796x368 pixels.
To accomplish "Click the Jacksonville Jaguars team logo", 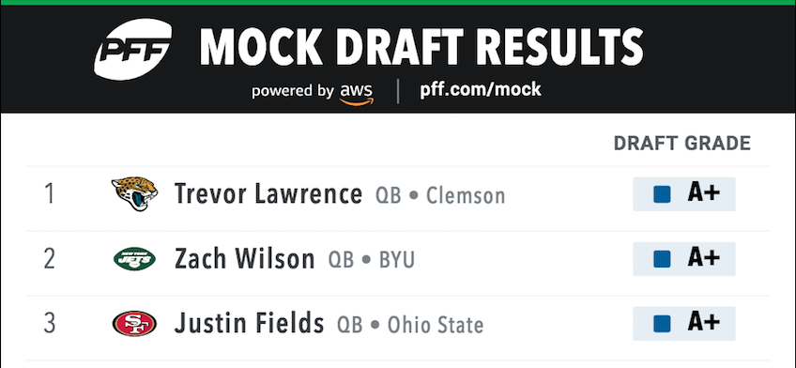I will pyautogui.click(x=134, y=193).
